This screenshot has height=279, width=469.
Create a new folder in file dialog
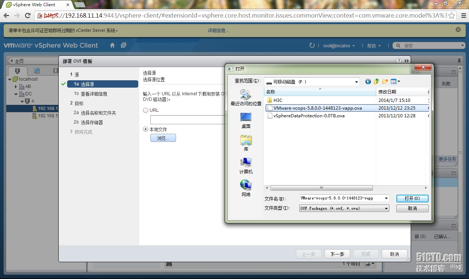click(x=385, y=81)
